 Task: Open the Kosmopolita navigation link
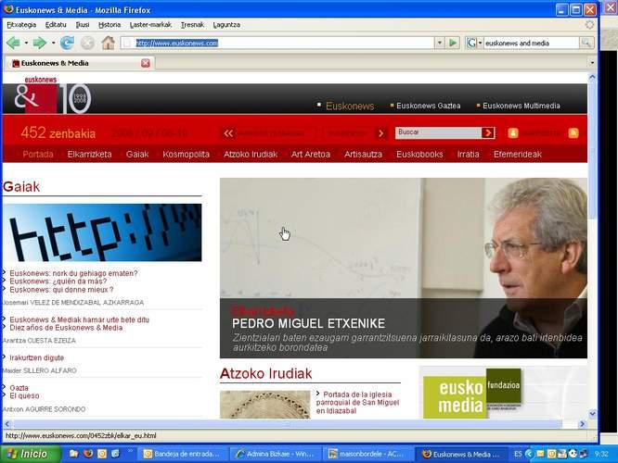coord(186,155)
